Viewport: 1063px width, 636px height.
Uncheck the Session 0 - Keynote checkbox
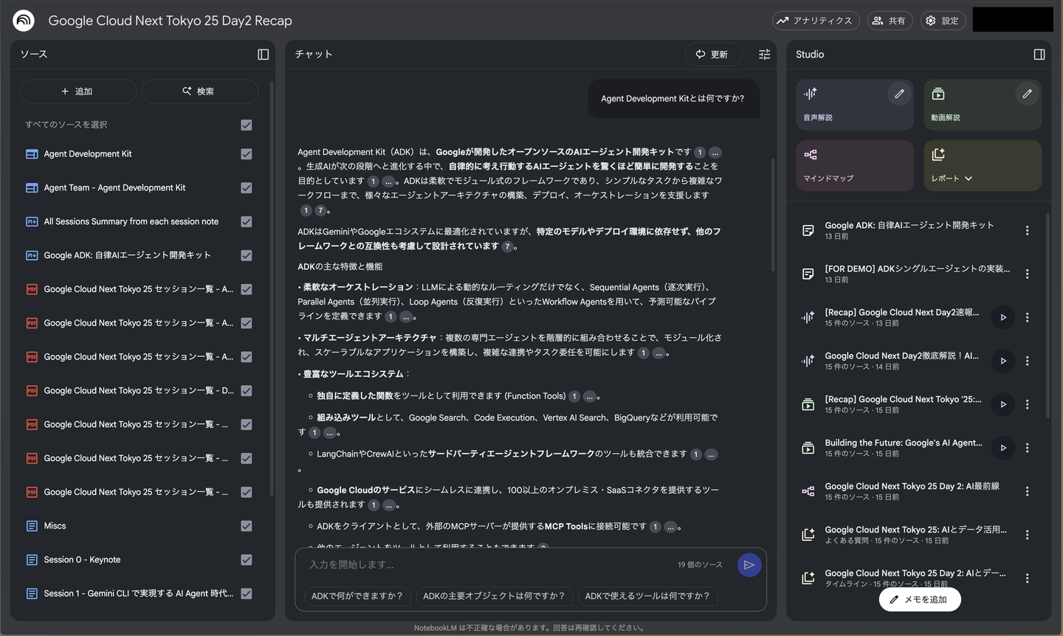(247, 560)
